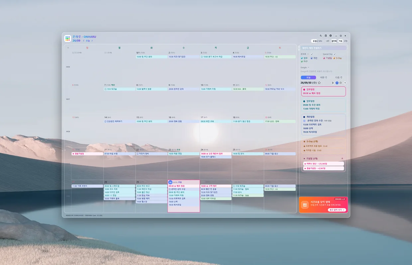Collapse the 온하루 calendar group

pyautogui.click(x=308, y=54)
